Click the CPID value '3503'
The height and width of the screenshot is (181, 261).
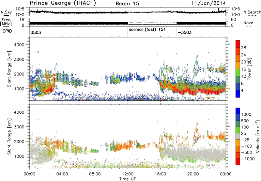pyautogui.click(x=36, y=32)
